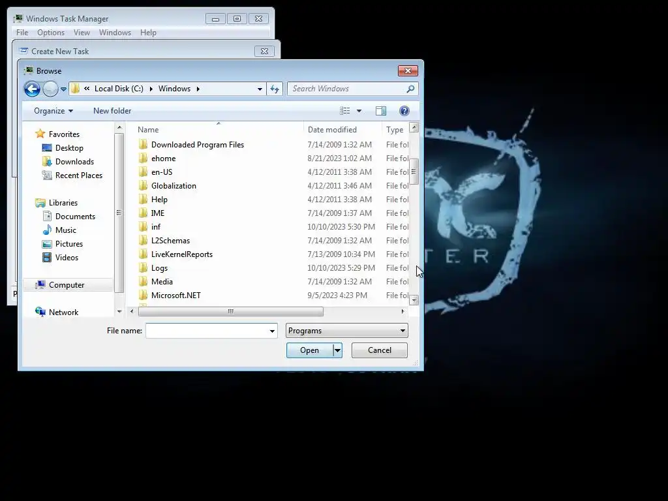Click the Windows breadcrumb segment
This screenshot has height=501, width=668.
(x=174, y=89)
